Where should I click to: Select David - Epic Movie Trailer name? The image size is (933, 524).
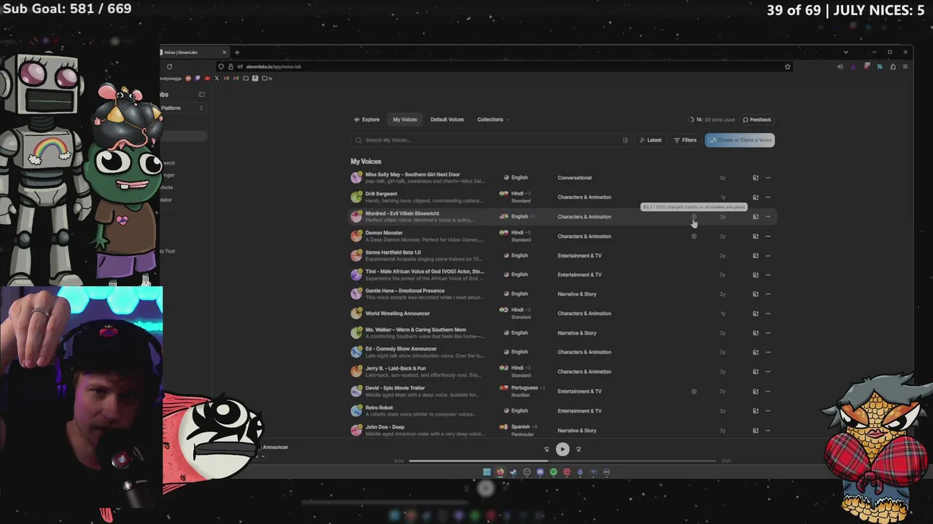395,388
